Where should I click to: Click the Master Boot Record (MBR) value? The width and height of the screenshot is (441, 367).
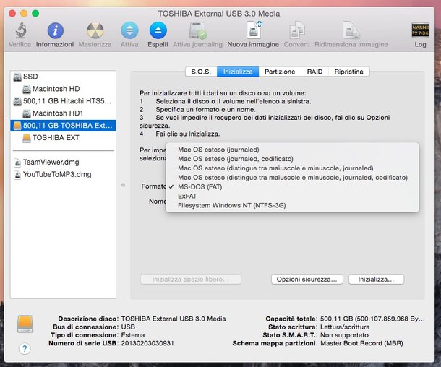(361, 343)
